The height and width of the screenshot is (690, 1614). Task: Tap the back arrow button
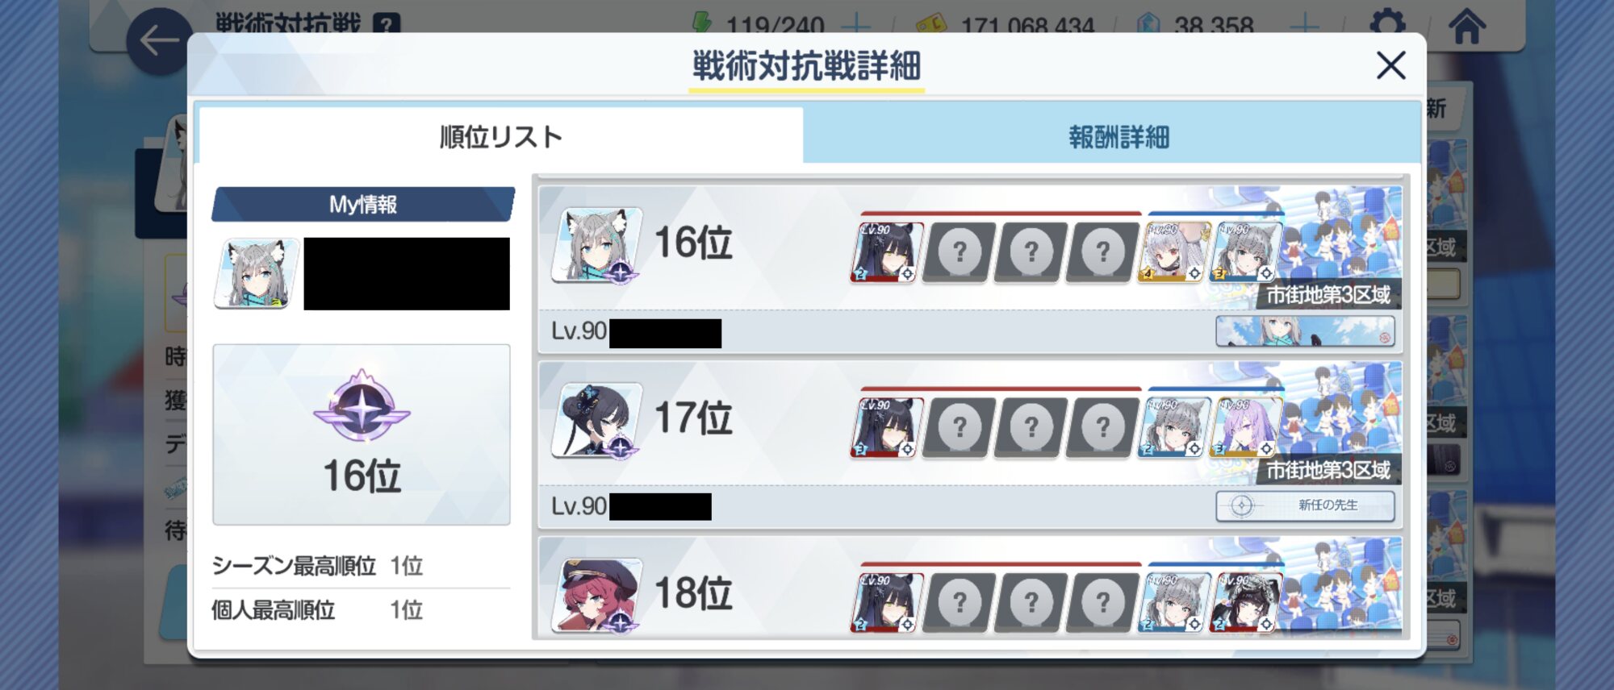click(x=159, y=41)
